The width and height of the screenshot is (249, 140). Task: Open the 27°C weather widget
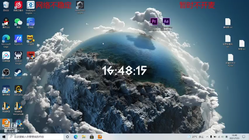tap(196, 137)
